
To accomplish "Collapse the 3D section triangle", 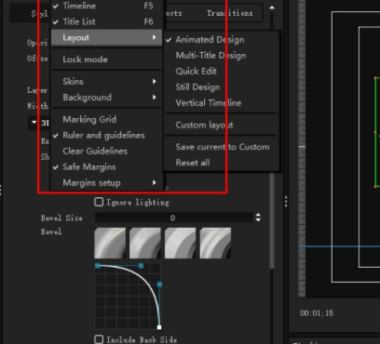I will tap(34, 123).
